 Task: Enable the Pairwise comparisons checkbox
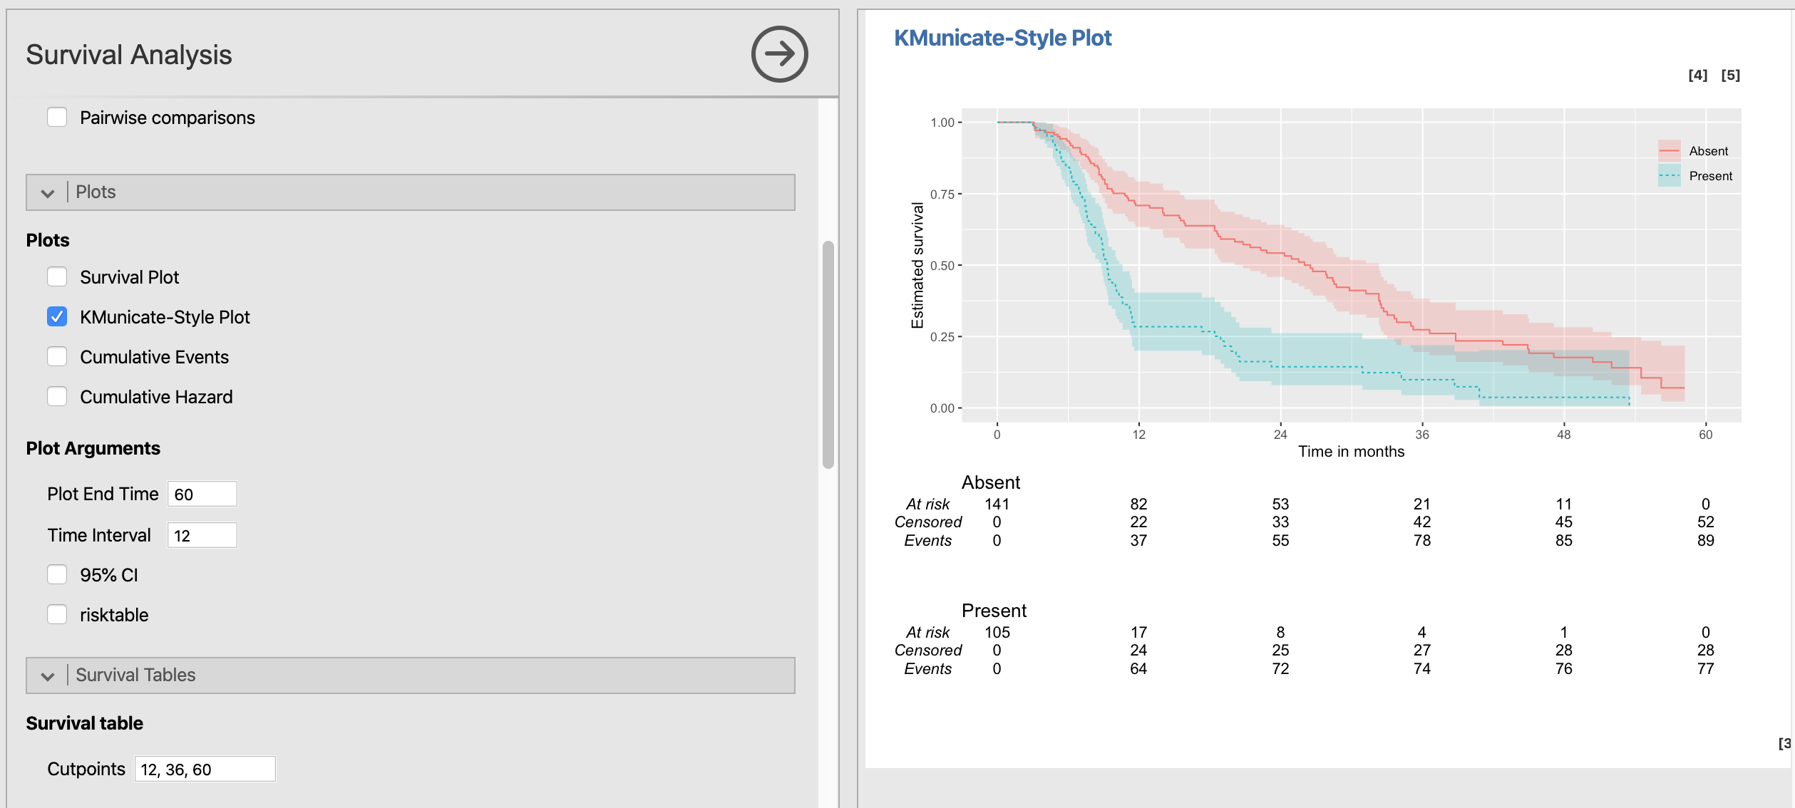57,118
